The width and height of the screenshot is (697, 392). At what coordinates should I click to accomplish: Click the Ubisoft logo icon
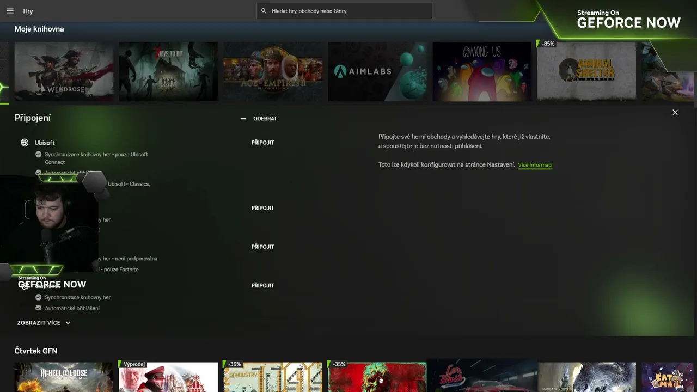click(x=25, y=143)
